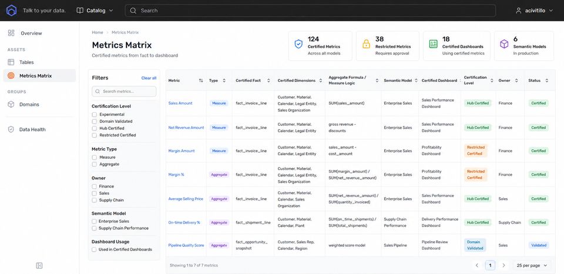Check the Hub Certified filter
The width and height of the screenshot is (564, 274).
tap(94, 128)
